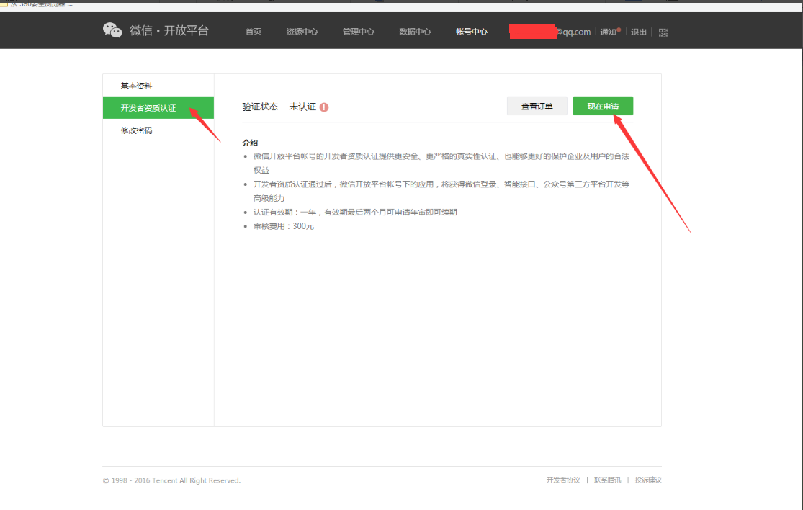Open 联系腾讯 footer link
This screenshot has height=510, width=803.
607,480
